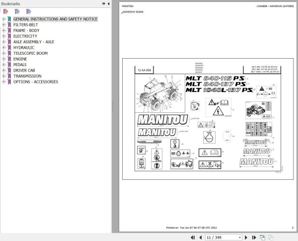Screen dimensions: 298x241
Task: Expand the TRANSMISSION bookmark node
Action: tap(3, 76)
